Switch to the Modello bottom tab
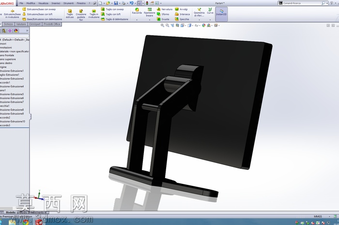Viewport: 339px width, 225px height. pos(11,212)
